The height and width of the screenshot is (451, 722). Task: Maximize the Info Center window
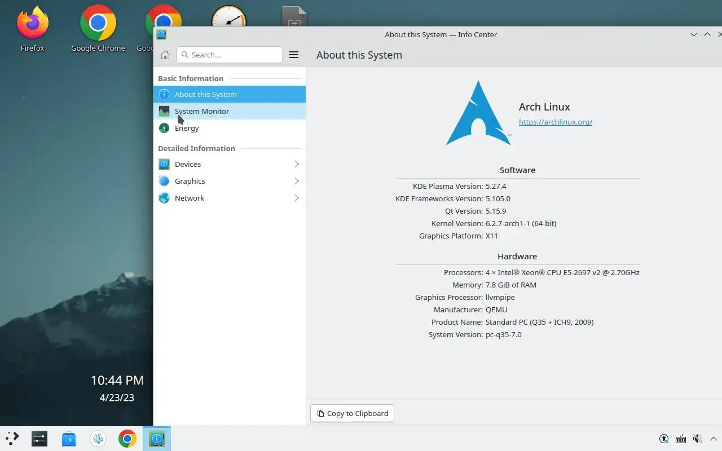(x=707, y=34)
